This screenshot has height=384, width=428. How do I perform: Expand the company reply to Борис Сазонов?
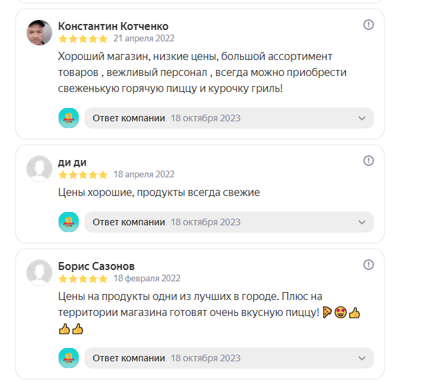tap(362, 358)
